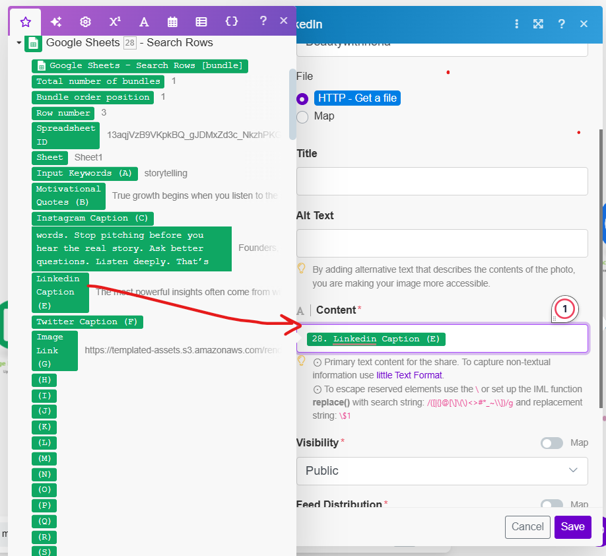Viewport: 606px width, 556px height.
Task: Select the Spreadsheet ID variable
Action: (x=66, y=135)
